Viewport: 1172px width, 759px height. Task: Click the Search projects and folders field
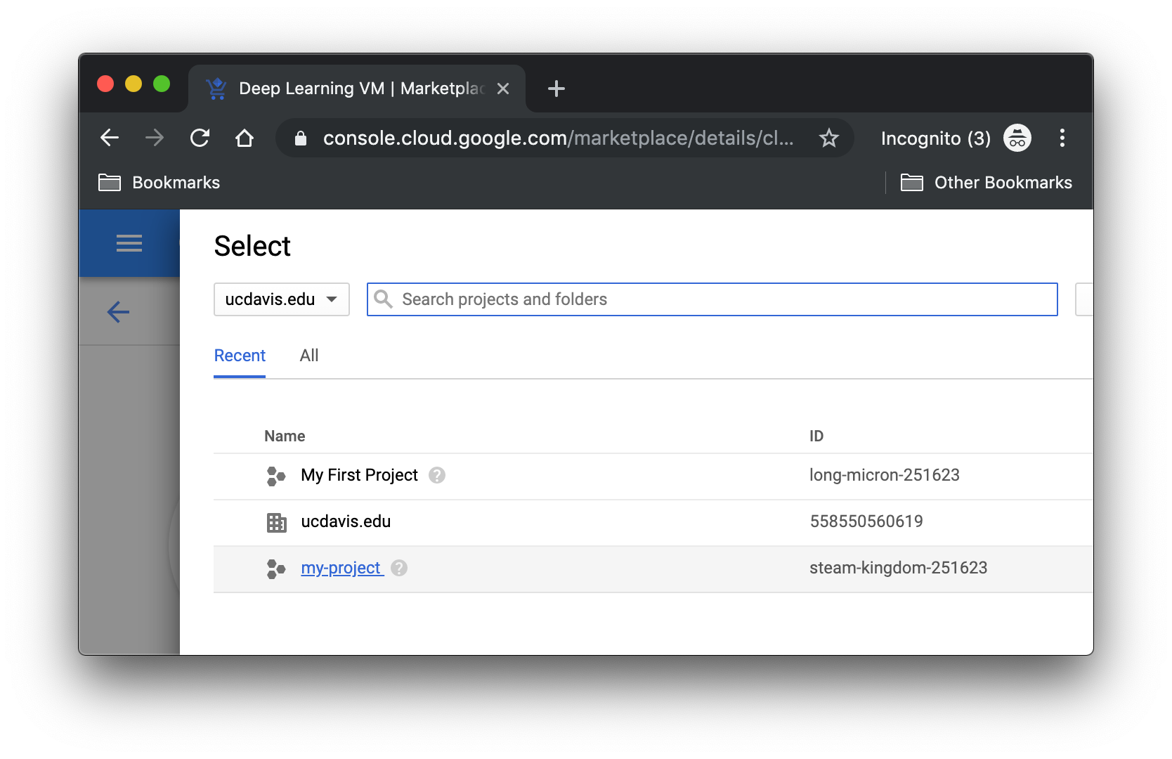pos(712,299)
